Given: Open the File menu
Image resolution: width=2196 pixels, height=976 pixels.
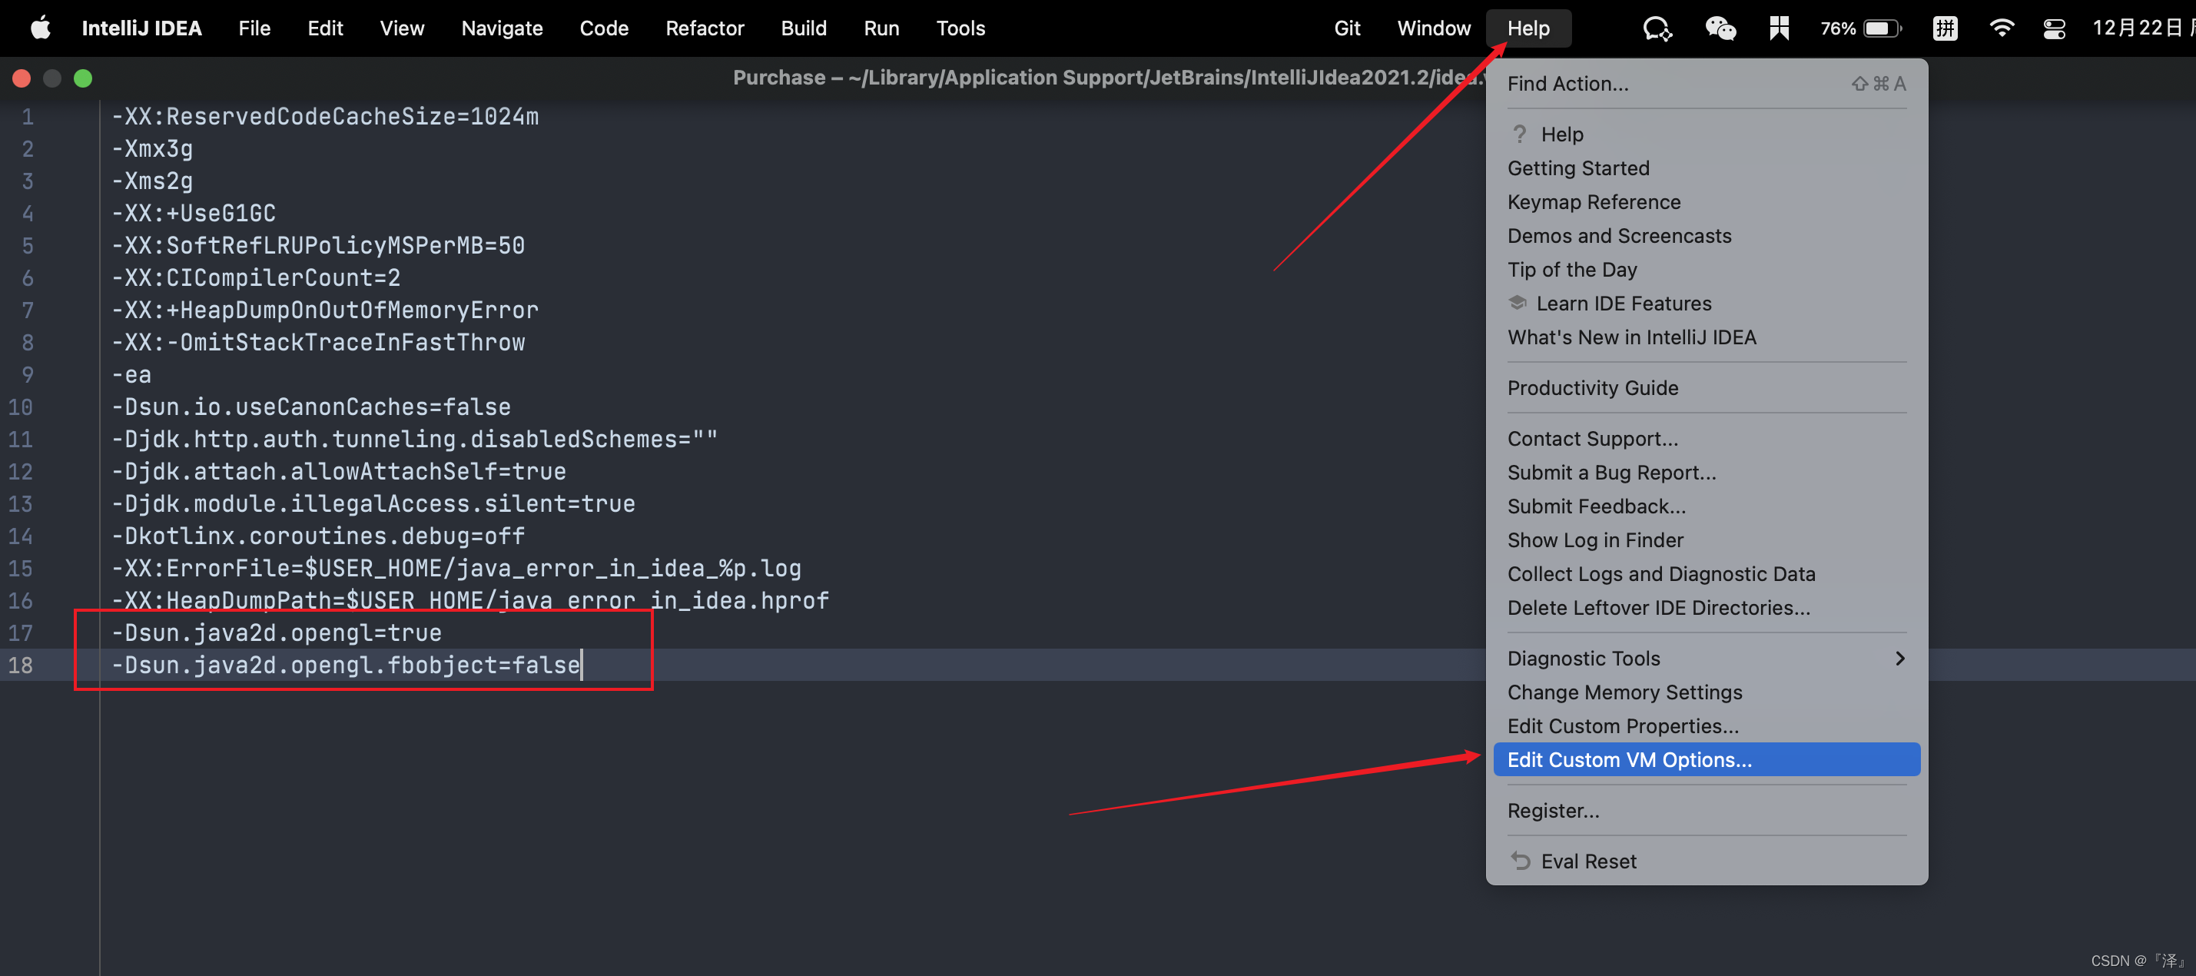Looking at the screenshot, I should click(x=254, y=28).
